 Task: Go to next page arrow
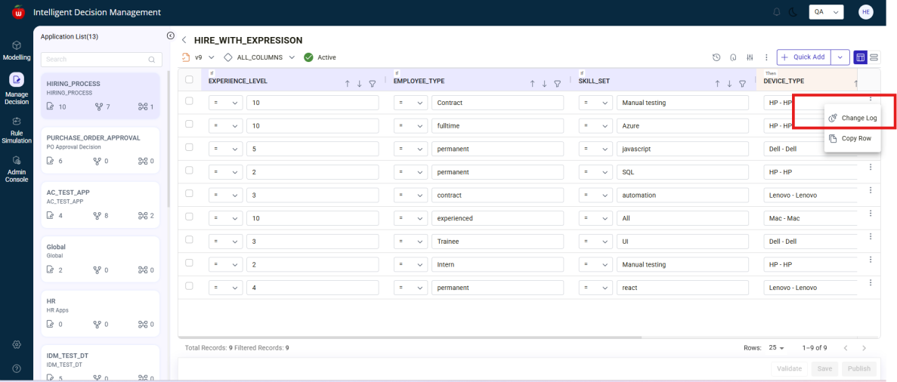coord(864,348)
